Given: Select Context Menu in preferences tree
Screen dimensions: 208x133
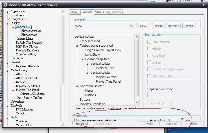Looking at the screenshot, I should coord(24,39).
